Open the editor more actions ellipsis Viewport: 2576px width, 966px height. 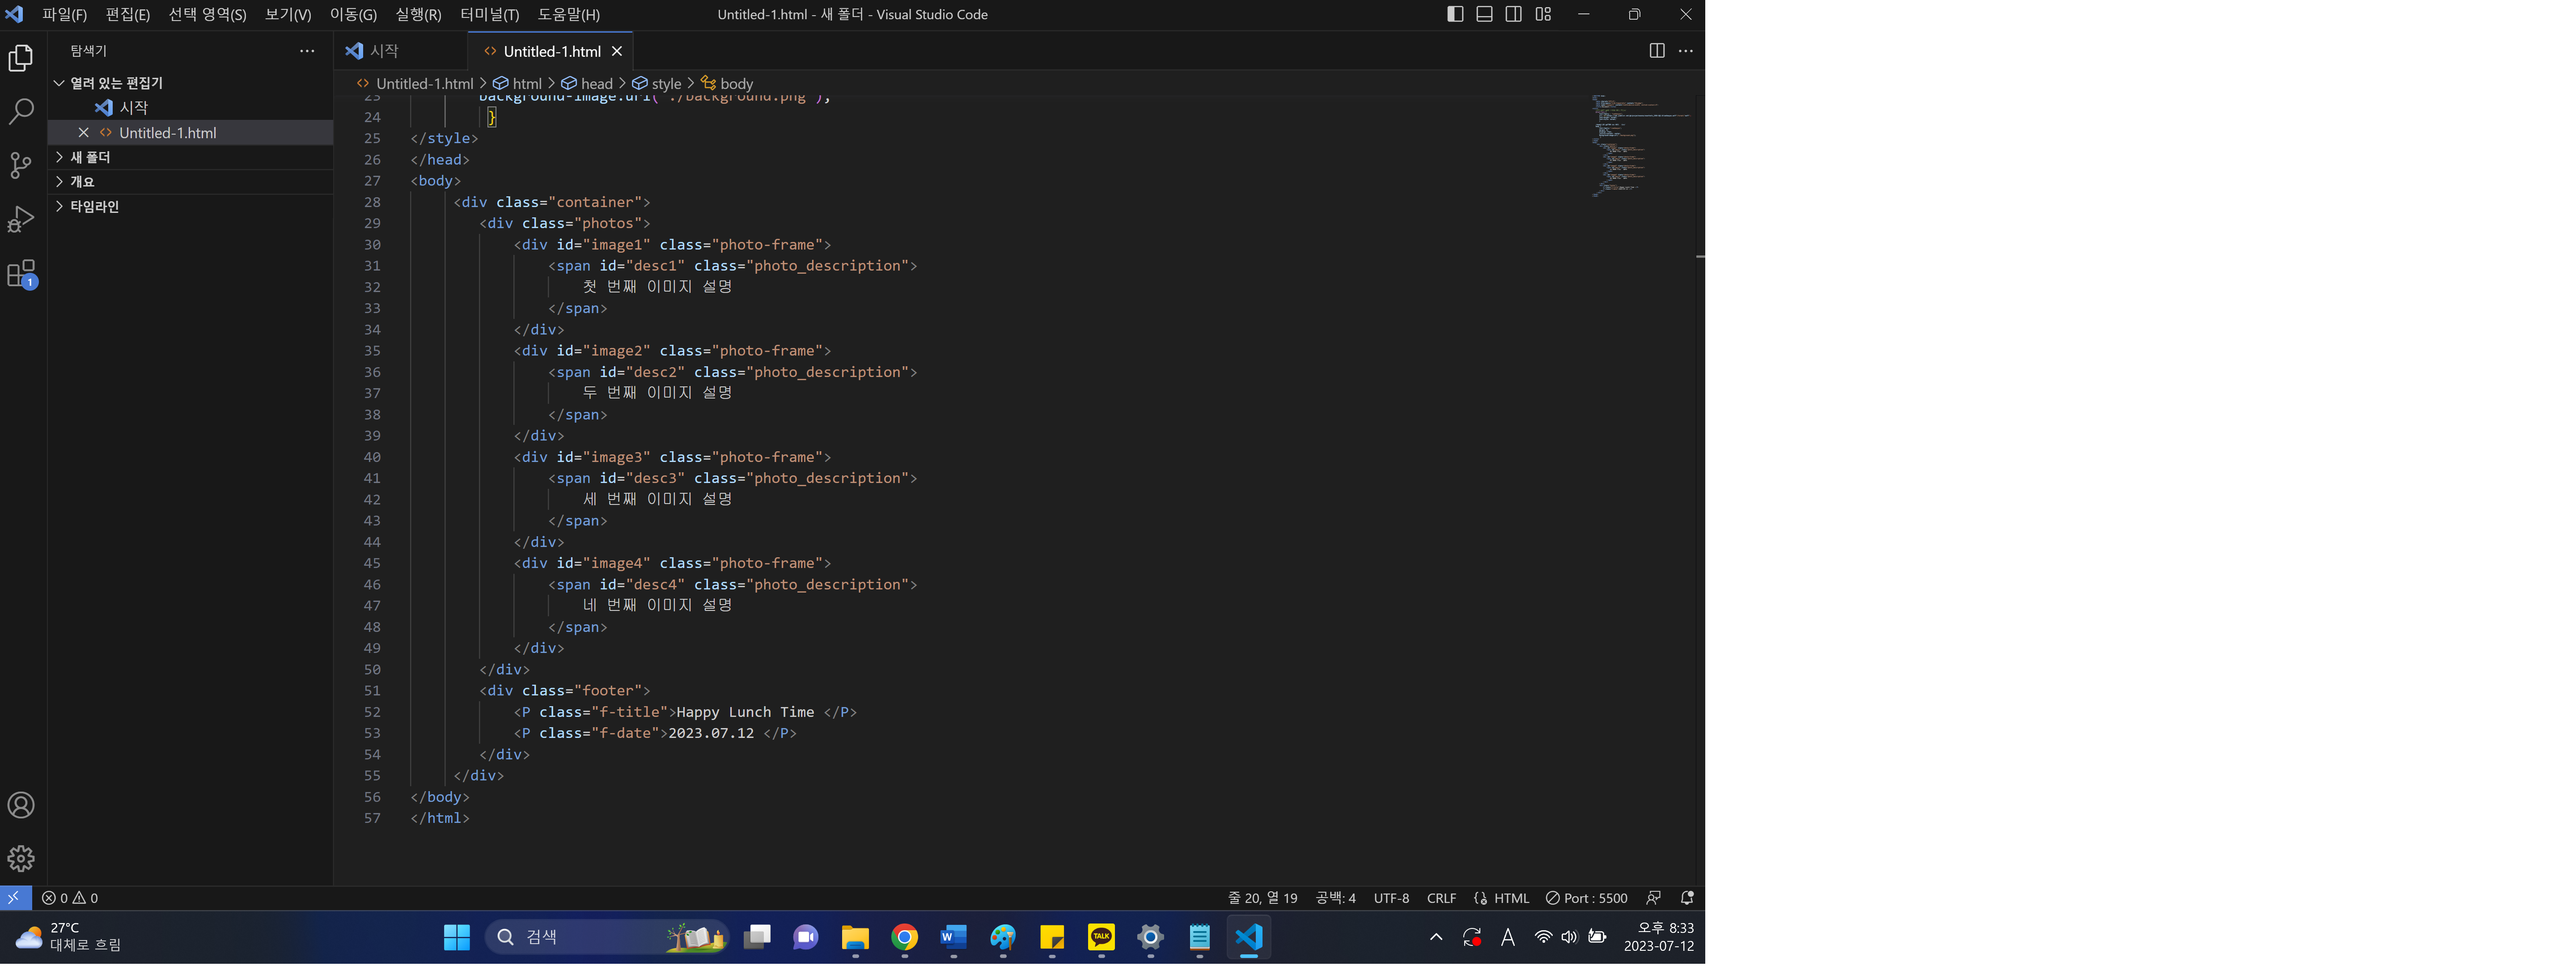pos(1686,51)
